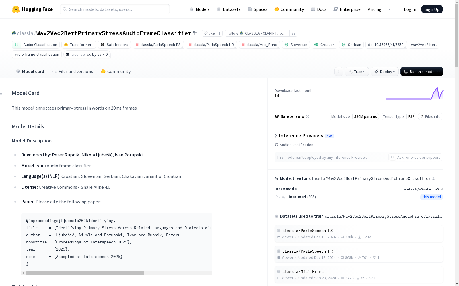This screenshot has width=459, height=286.
Task: Click the Safetensors tag
Action: [114, 45]
